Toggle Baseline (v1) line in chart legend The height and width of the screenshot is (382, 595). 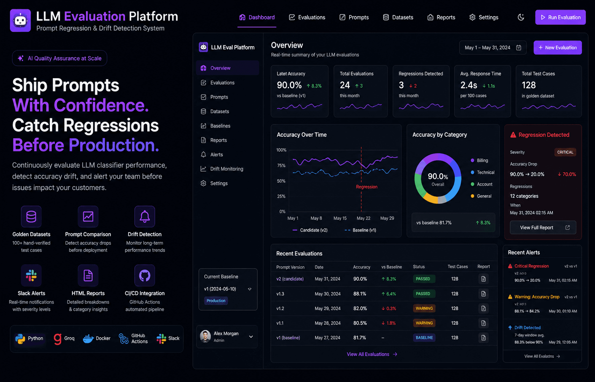[x=360, y=230]
